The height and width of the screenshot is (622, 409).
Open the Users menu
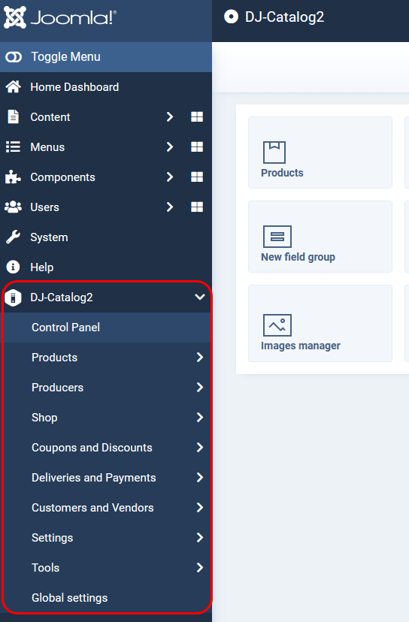45,207
